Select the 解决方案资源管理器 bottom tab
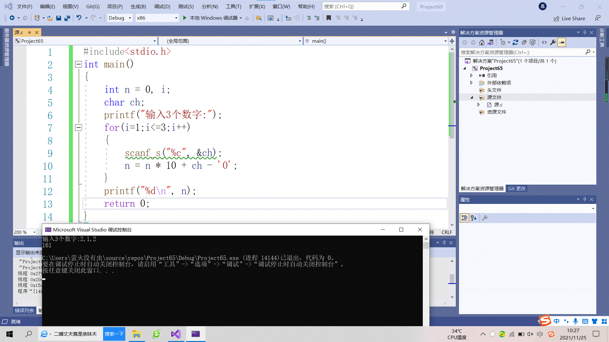609x342 pixels. (482, 189)
